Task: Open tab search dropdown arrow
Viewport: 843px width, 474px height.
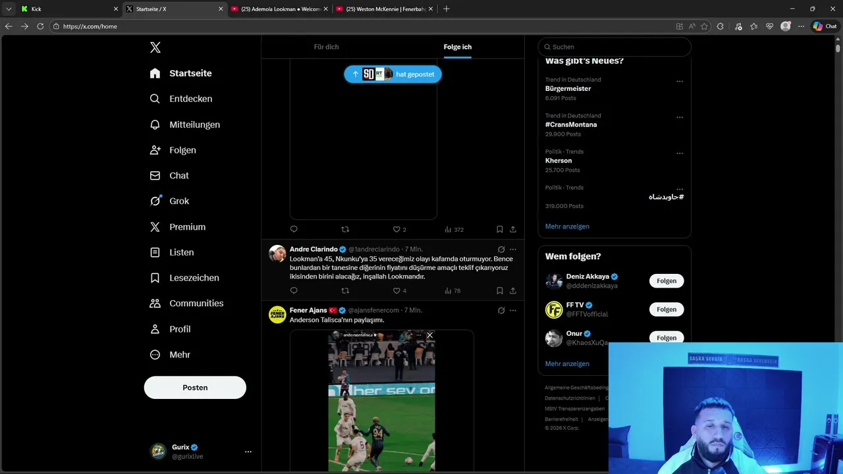Action: pyautogui.click(x=9, y=9)
